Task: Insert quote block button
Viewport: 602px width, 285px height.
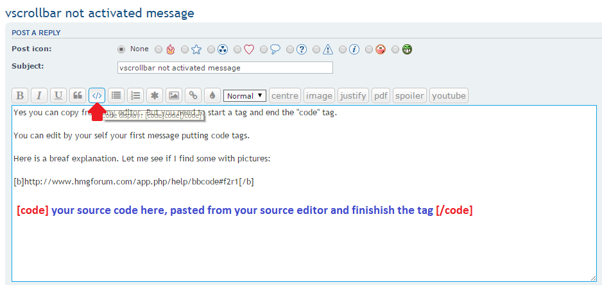Action: (x=78, y=95)
